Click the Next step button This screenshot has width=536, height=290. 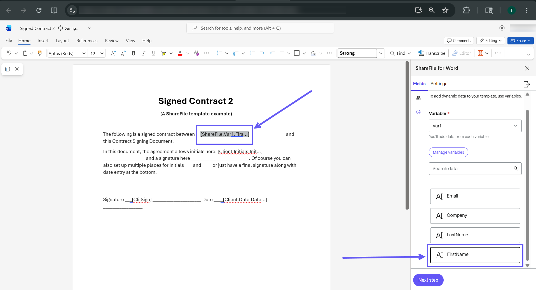pyautogui.click(x=428, y=280)
